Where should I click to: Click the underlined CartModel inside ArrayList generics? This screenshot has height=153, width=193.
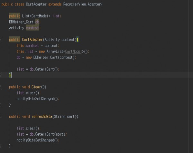(x=73, y=51)
